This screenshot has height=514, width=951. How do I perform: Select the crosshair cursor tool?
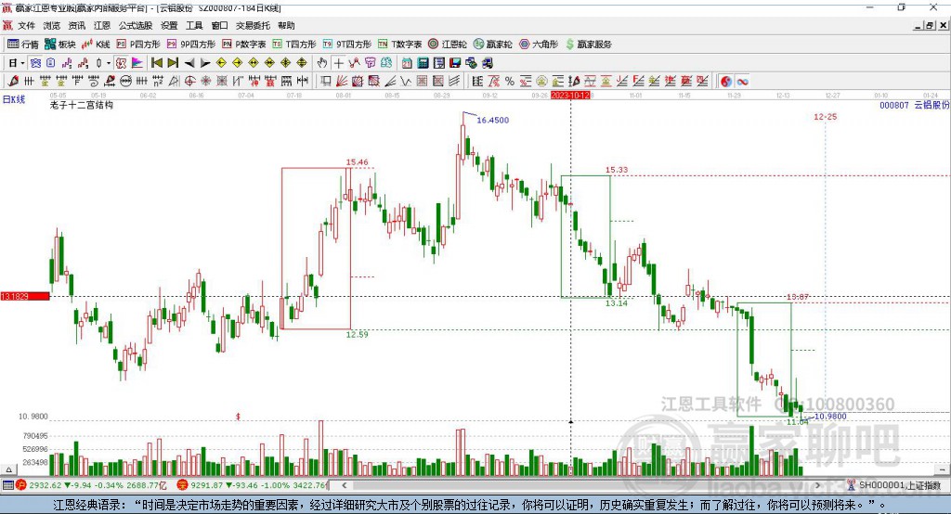click(x=338, y=63)
